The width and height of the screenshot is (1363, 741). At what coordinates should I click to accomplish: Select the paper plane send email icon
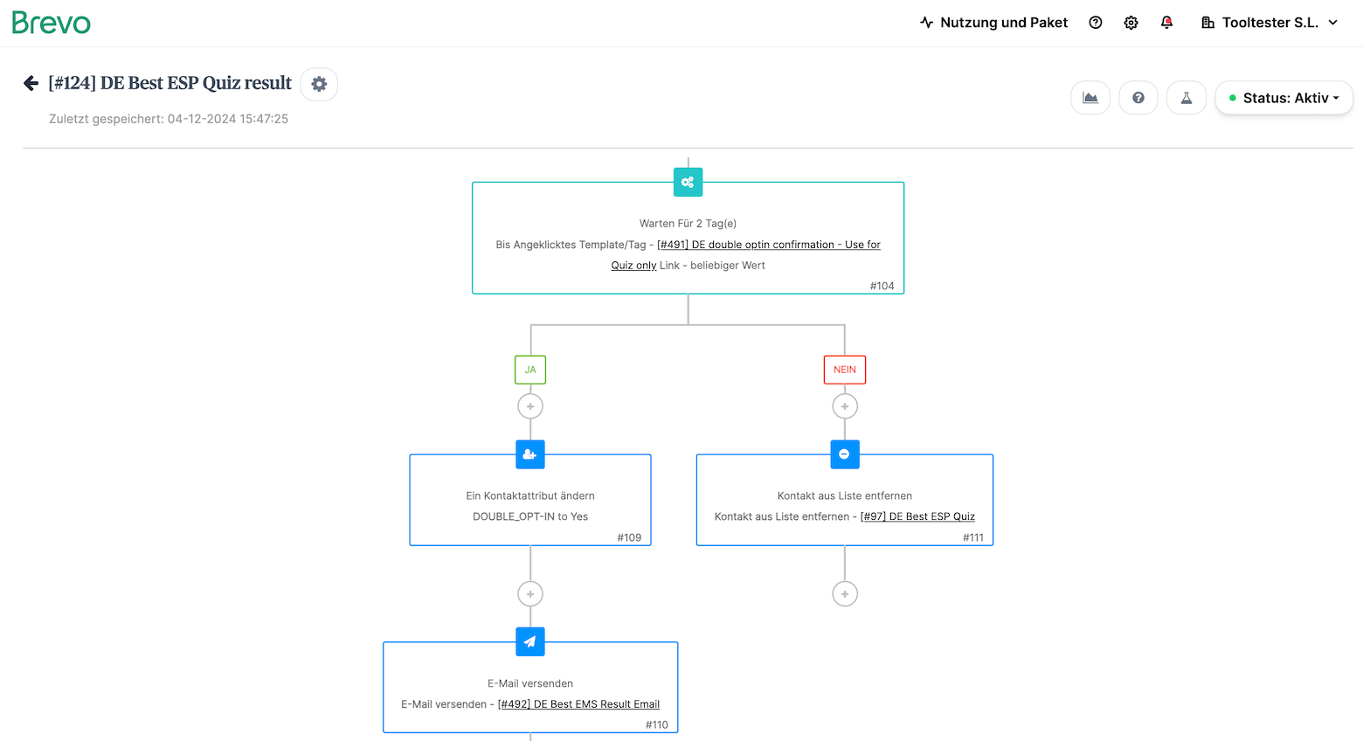coord(530,641)
